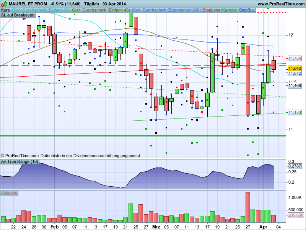The width and height of the screenshot is (306, 230).
Task: Click the © ProRealTime.com copyright text
Action: pyautogui.click(x=20, y=156)
